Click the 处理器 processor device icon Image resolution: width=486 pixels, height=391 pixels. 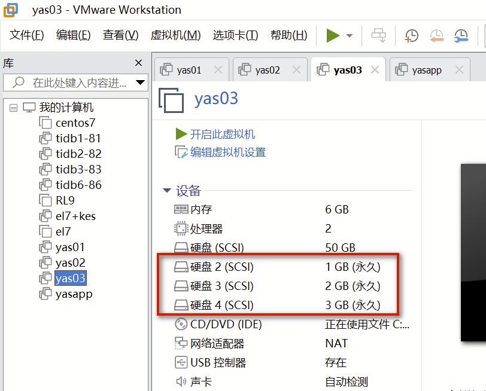pos(181,228)
